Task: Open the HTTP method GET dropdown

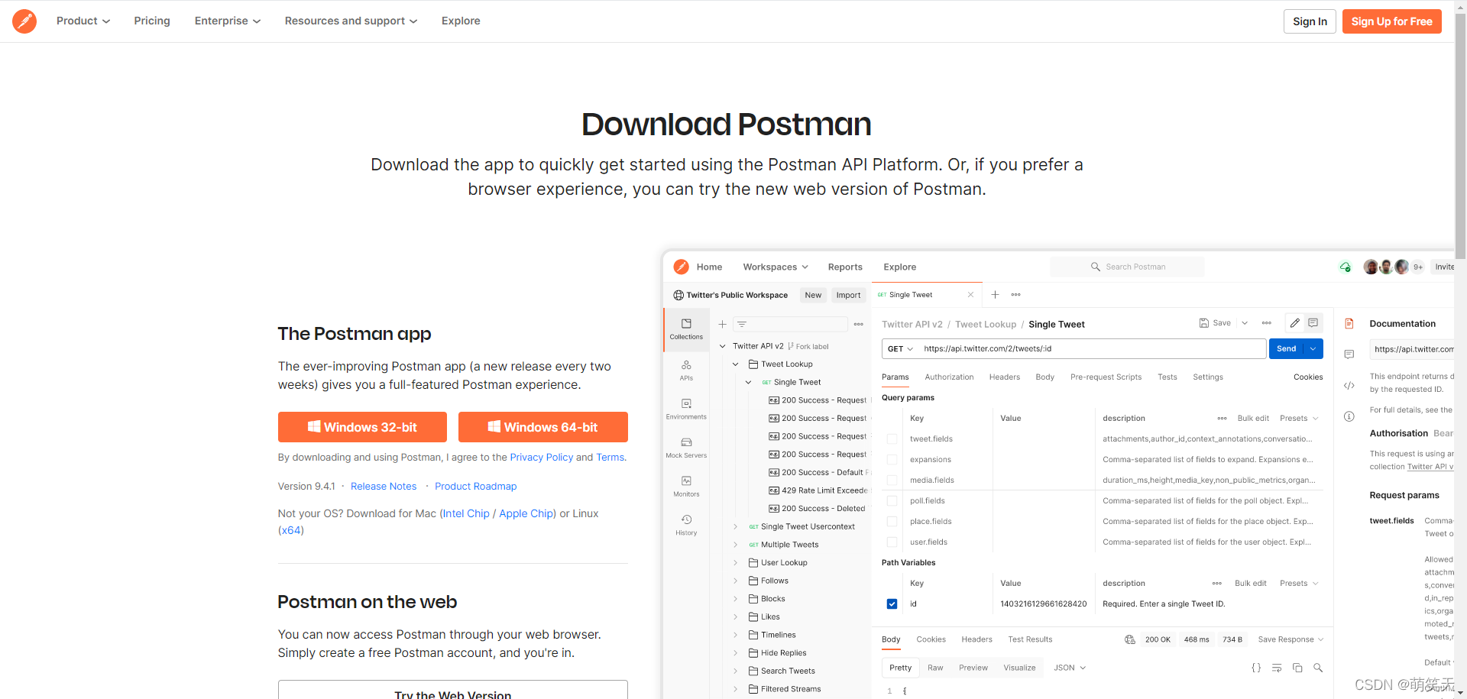Action: pos(900,349)
